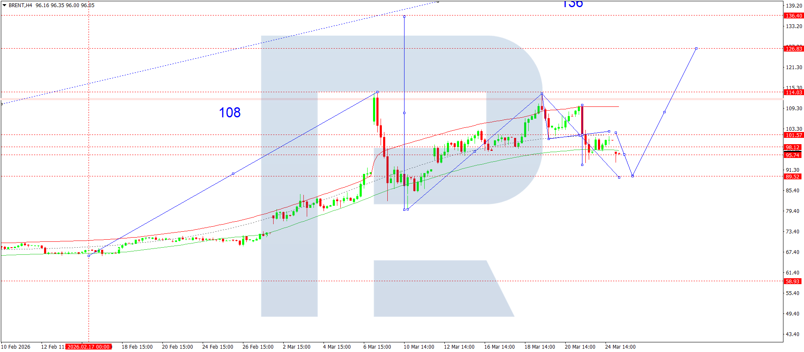Viewport: 804px width, 352px height.
Task: Select the 58.93 red price label
Action: click(x=792, y=281)
